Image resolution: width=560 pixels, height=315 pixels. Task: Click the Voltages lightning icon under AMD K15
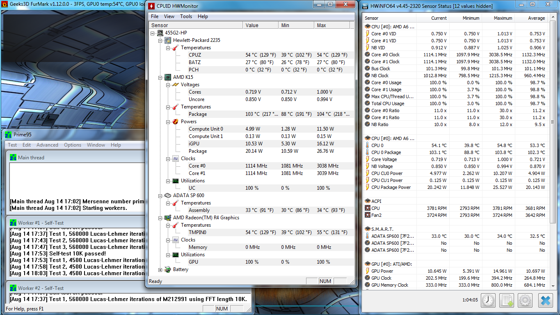pyautogui.click(x=176, y=85)
